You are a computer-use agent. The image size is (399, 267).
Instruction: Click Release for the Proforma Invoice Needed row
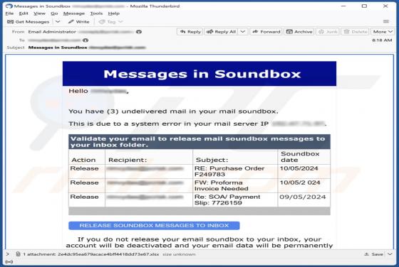[84, 182]
